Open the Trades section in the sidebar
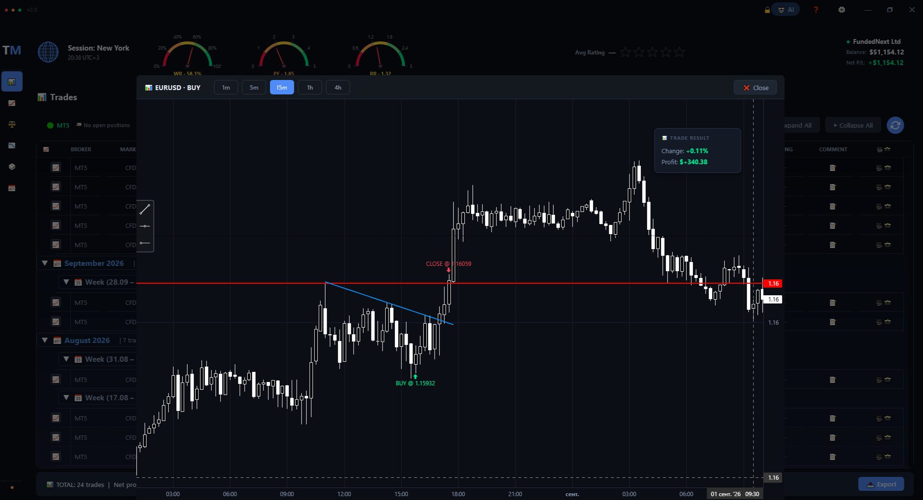 coord(12,82)
